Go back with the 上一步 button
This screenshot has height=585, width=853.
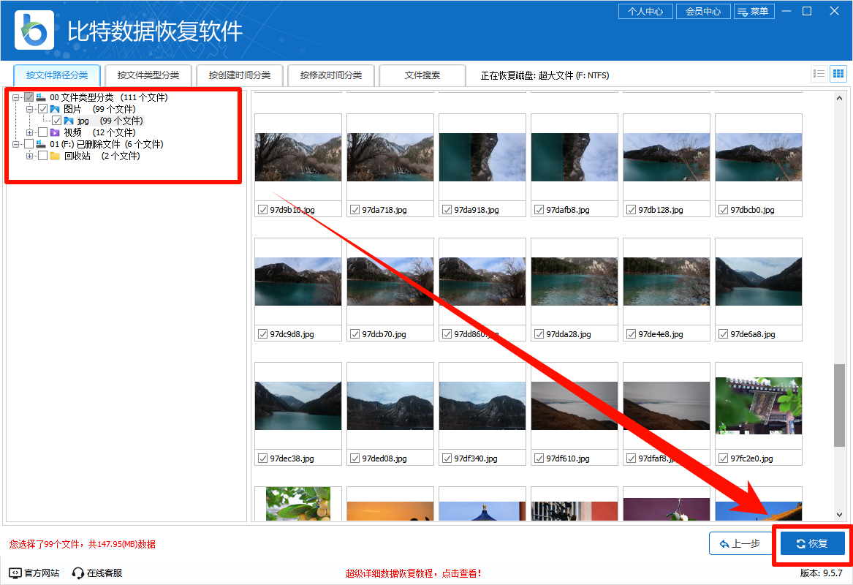[x=740, y=543]
